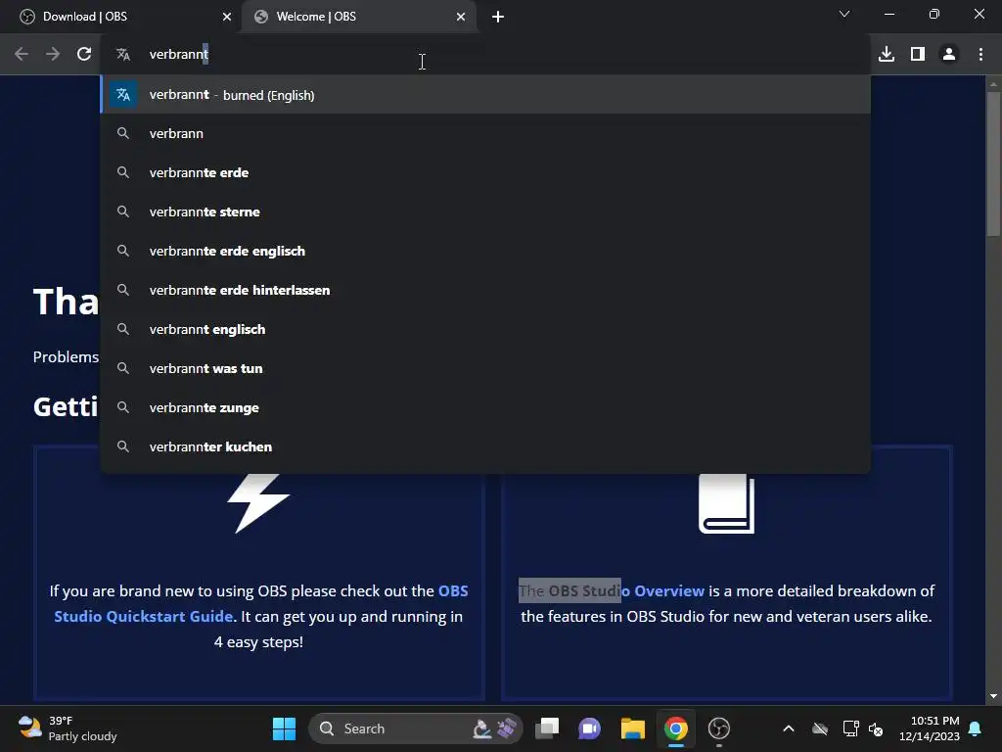The height and width of the screenshot is (752, 1002).
Task: Select the 'verbrannt was tun' suggestion
Action: click(485, 368)
